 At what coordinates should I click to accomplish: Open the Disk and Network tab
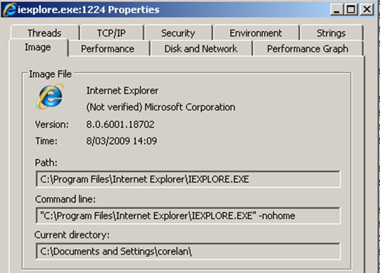[201, 49]
